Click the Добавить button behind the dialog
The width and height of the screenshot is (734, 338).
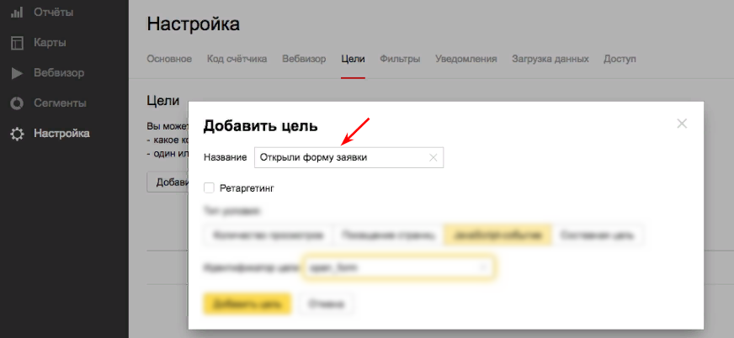[168, 182]
